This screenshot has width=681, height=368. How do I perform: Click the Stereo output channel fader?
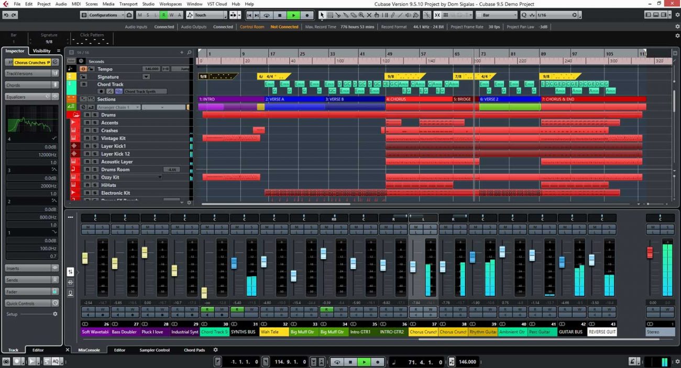coord(650,252)
